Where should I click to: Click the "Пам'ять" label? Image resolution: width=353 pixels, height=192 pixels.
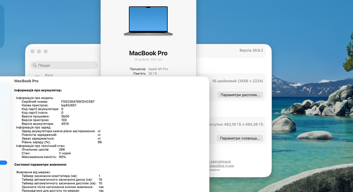click(x=139, y=73)
